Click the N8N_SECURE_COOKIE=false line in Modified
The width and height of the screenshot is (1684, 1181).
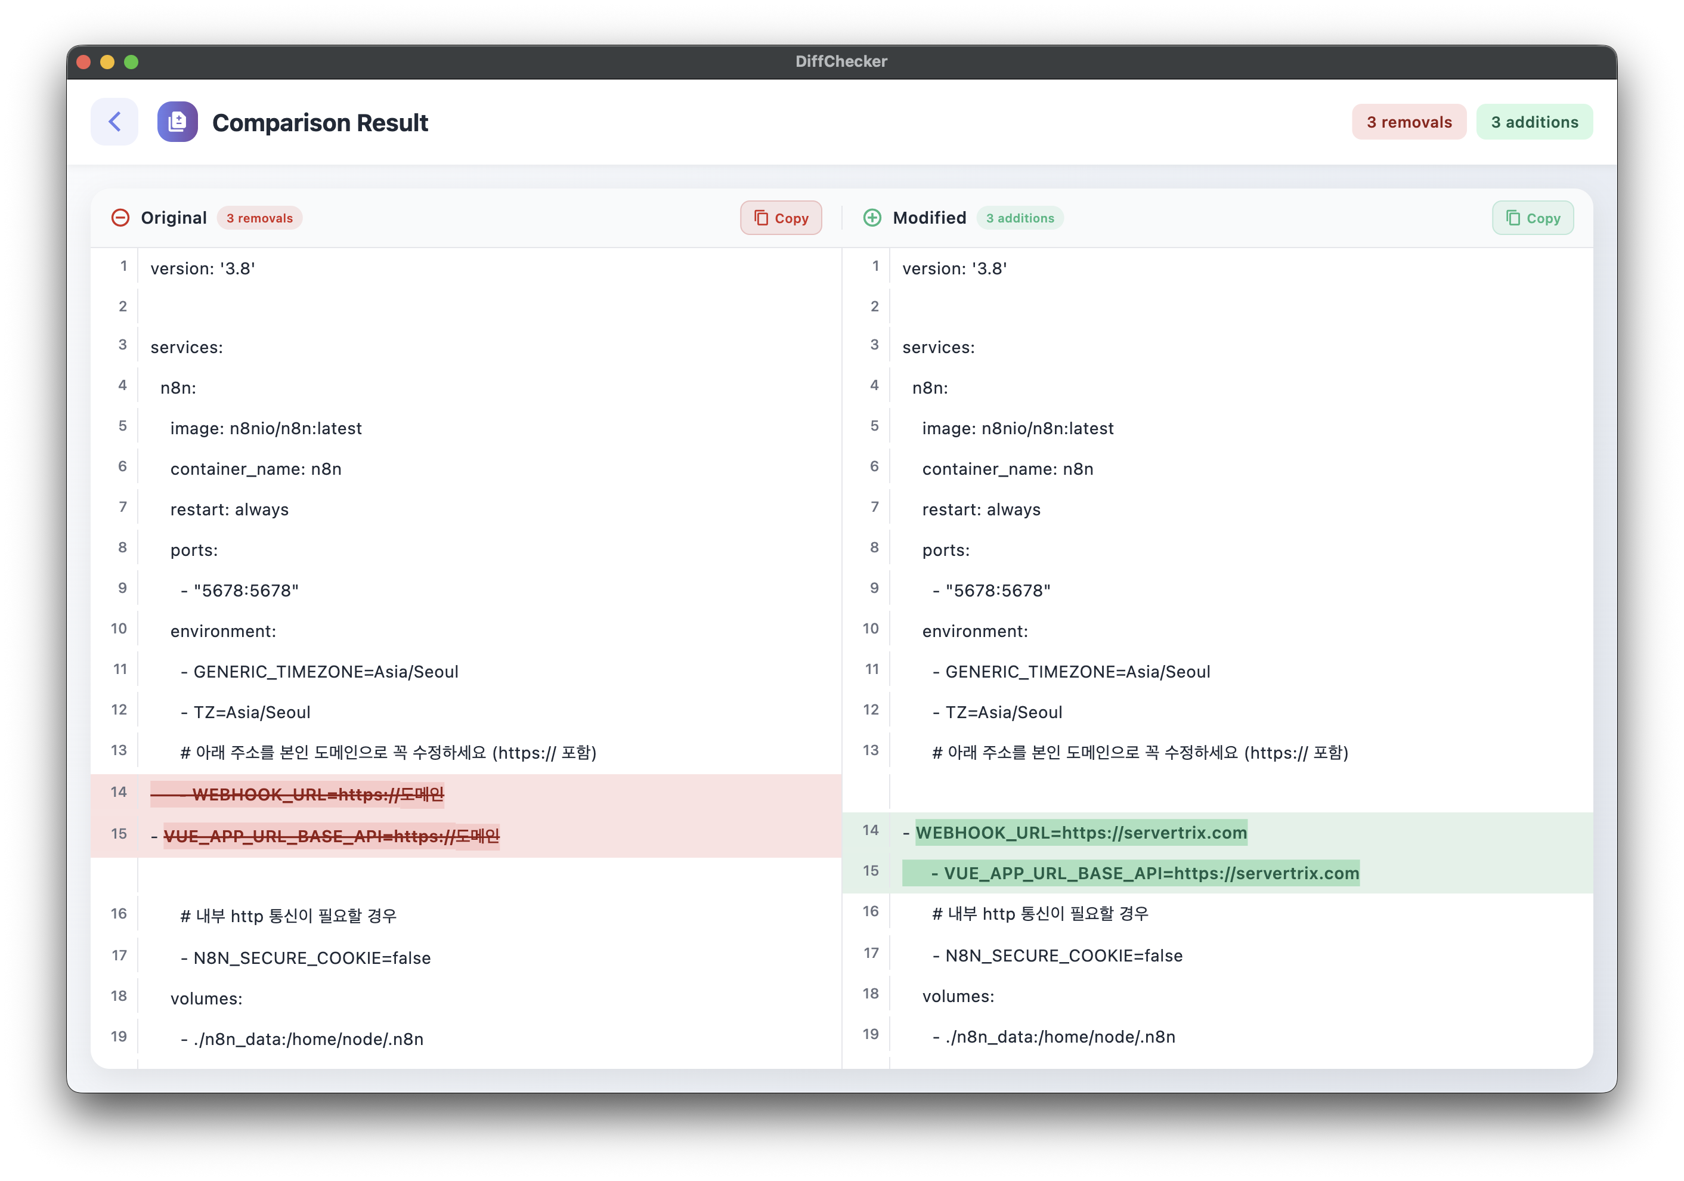coord(1063,956)
